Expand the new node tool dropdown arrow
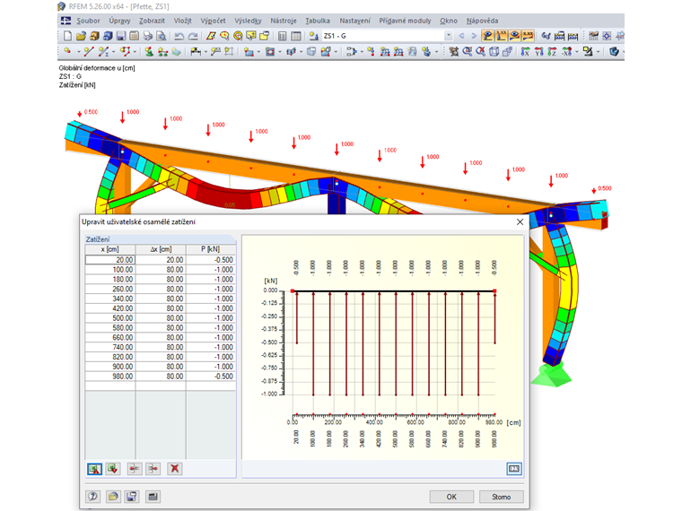Image resolution: width=682 pixels, height=511 pixels. click(79, 52)
